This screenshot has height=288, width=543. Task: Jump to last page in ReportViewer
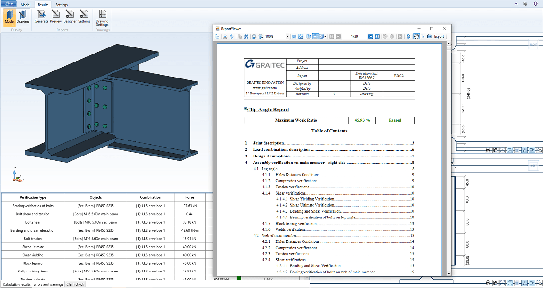(377, 36)
